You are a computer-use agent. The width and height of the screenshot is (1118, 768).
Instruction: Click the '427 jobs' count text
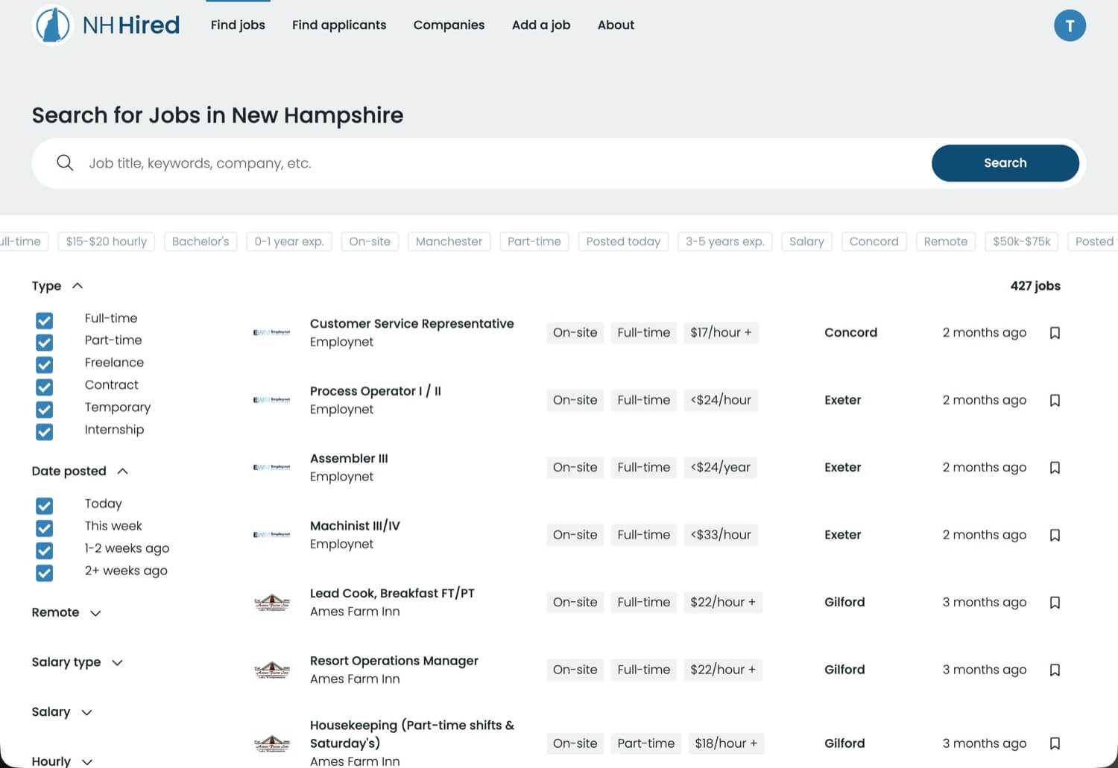[x=1035, y=286]
